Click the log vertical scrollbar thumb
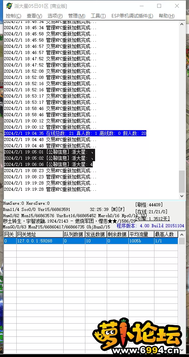The height and width of the screenshot is (357, 189). tap(182, 181)
